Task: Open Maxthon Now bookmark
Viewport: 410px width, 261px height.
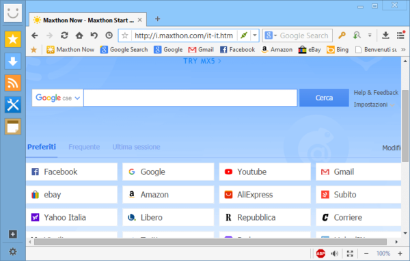Action: (x=70, y=50)
